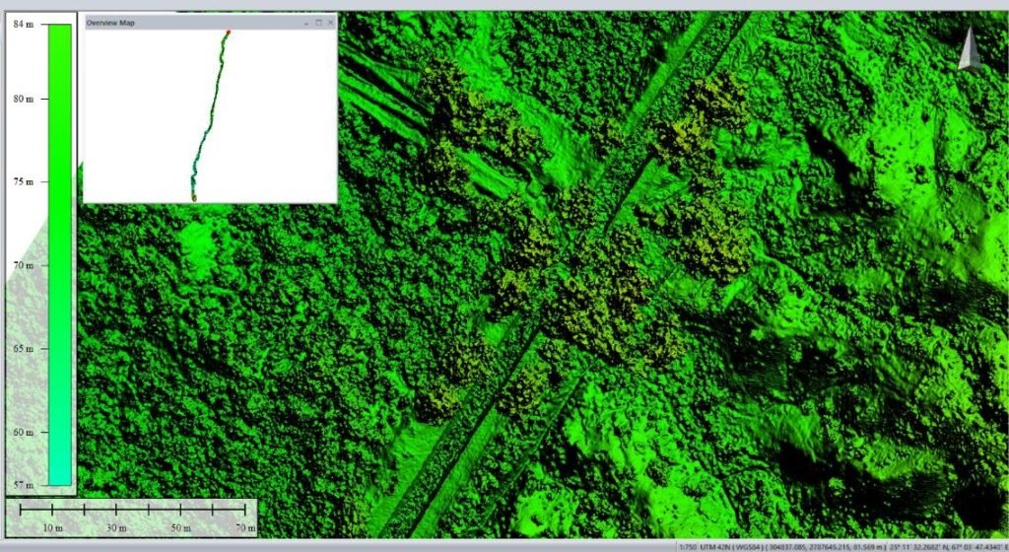
Task: Click the north arrow compass icon
Action: click(x=970, y=48)
